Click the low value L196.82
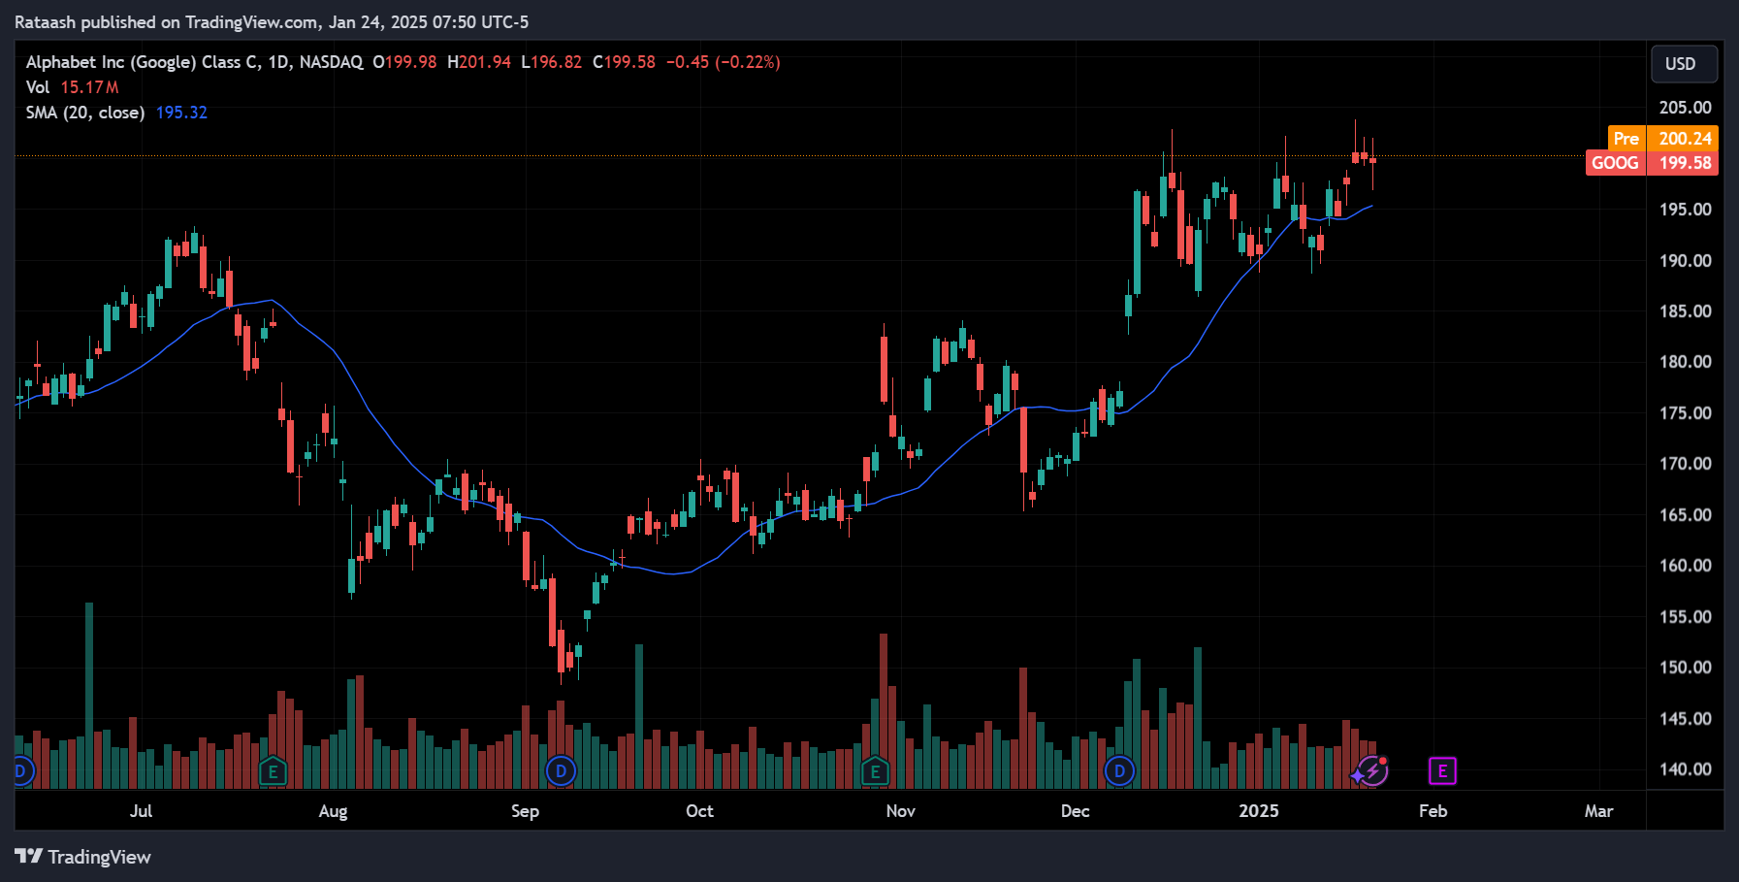1739x882 pixels. pos(552,62)
